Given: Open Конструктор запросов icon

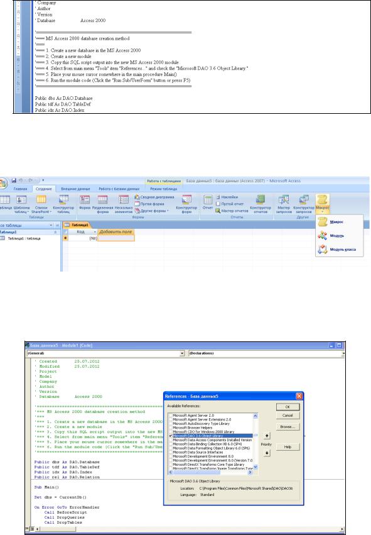Looking at the screenshot, I should point(304,204).
